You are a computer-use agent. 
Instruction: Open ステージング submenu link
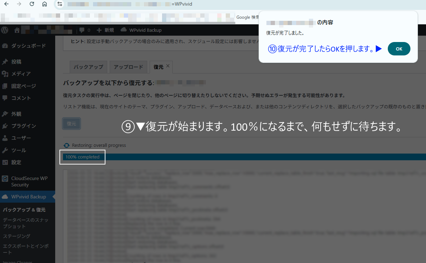[x=17, y=236]
